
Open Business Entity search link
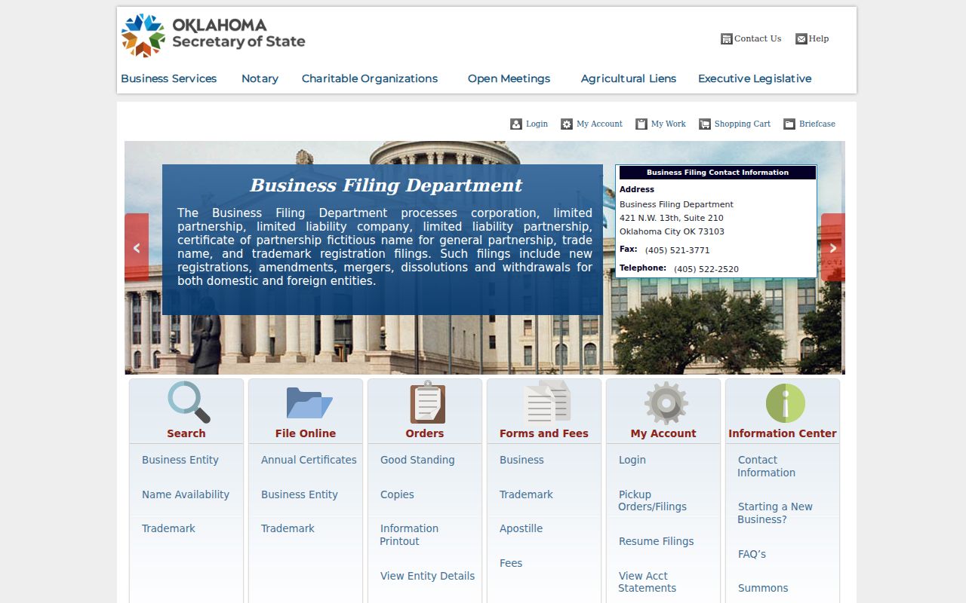click(x=180, y=460)
